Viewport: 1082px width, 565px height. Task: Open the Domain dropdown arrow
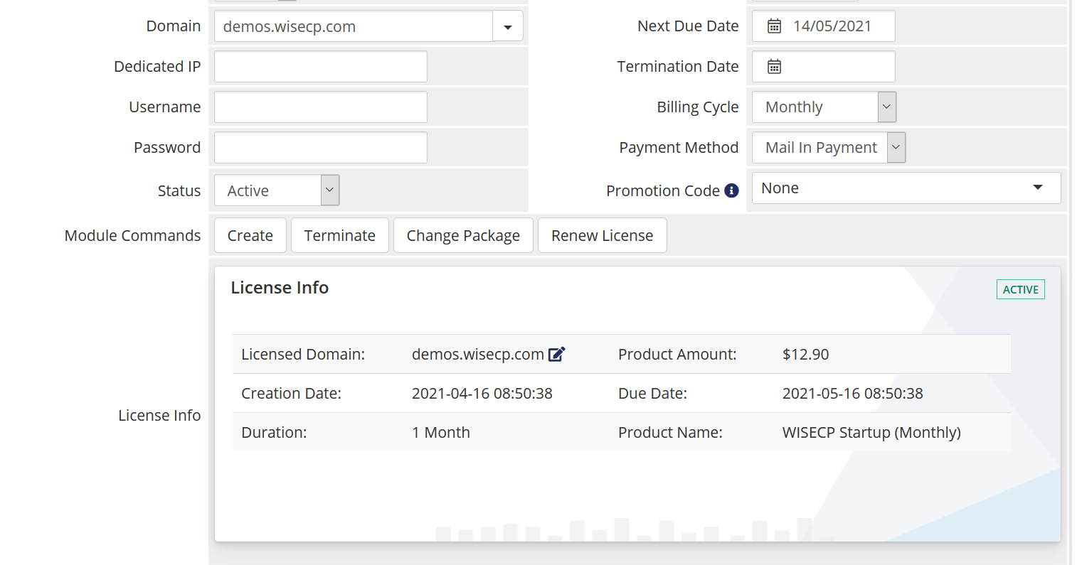pyautogui.click(x=508, y=26)
